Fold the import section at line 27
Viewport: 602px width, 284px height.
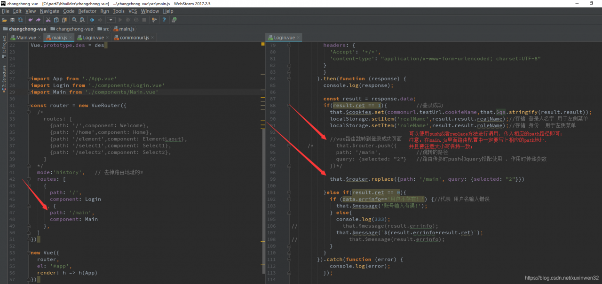(27, 79)
